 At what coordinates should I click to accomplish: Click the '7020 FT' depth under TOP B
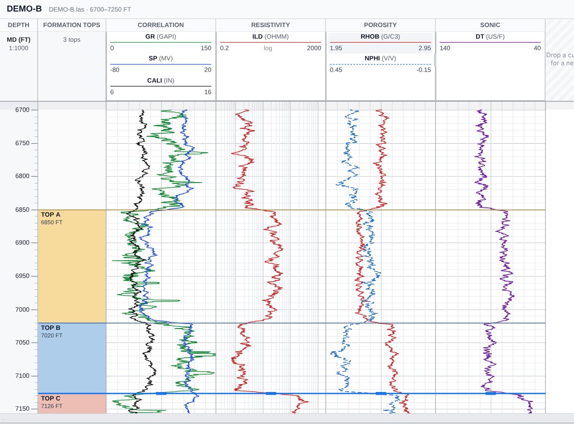(x=52, y=336)
